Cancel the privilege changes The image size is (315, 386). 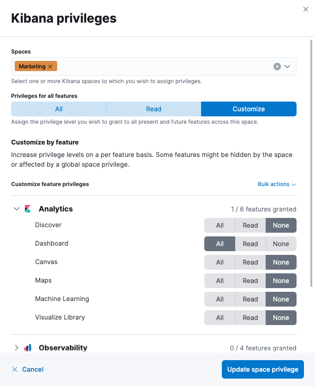[28, 369]
